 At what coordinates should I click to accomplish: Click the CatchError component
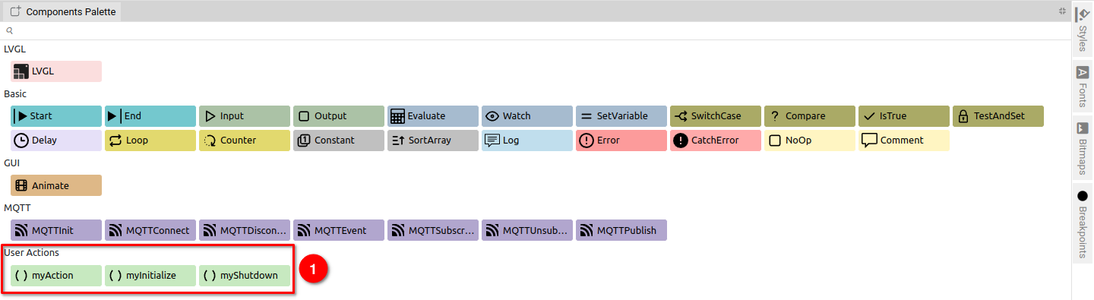716,141
